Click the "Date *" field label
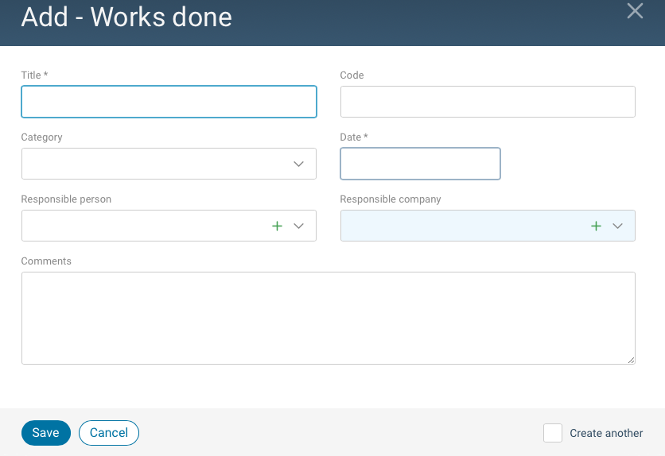This screenshot has width=665, height=456. 354,137
